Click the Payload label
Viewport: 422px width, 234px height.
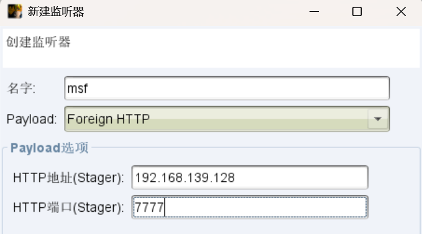coord(32,119)
